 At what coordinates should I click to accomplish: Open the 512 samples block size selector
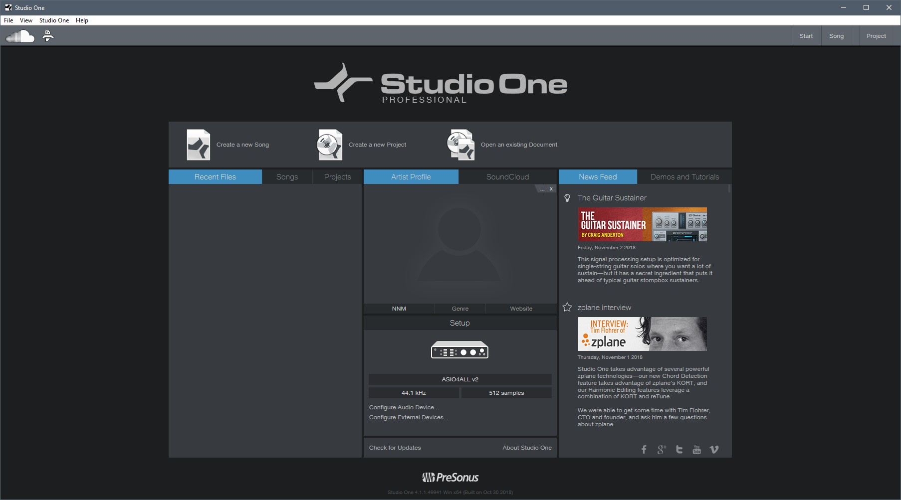pos(506,393)
